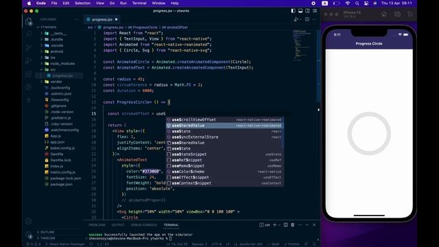The width and height of the screenshot is (439, 247).
Task: Toggle secondary sidebar layout icon
Action: tap(308, 11)
